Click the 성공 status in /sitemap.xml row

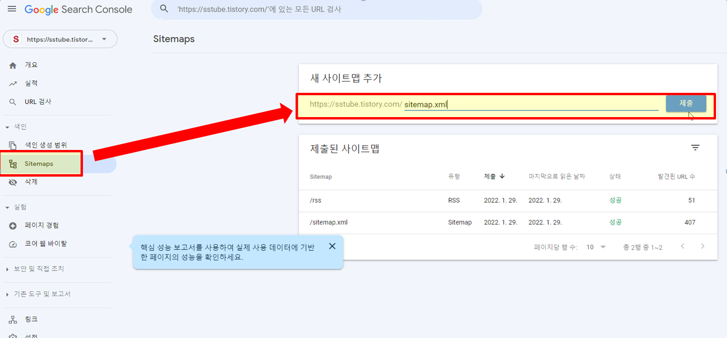[615, 222]
